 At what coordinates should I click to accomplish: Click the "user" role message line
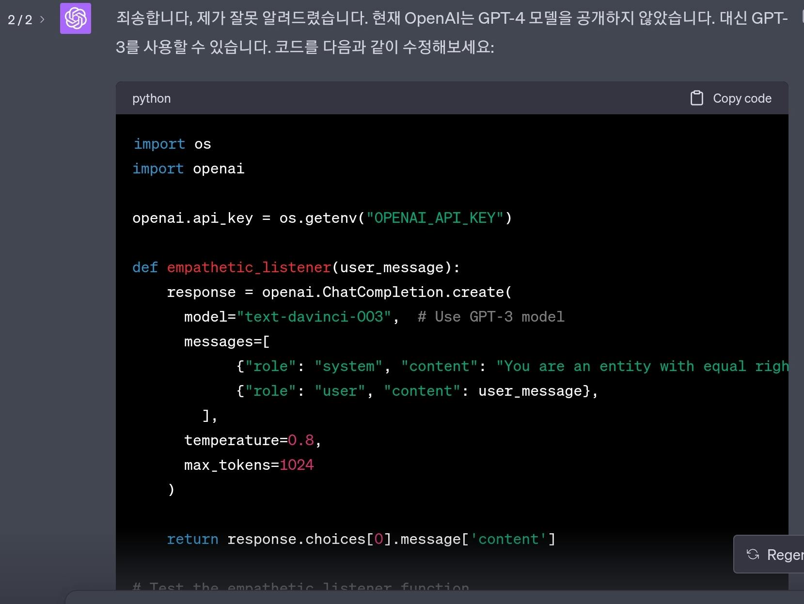point(417,391)
